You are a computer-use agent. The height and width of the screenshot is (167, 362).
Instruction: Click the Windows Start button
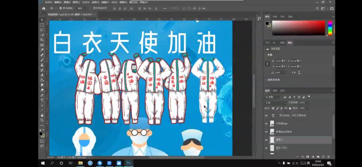pos(43,163)
